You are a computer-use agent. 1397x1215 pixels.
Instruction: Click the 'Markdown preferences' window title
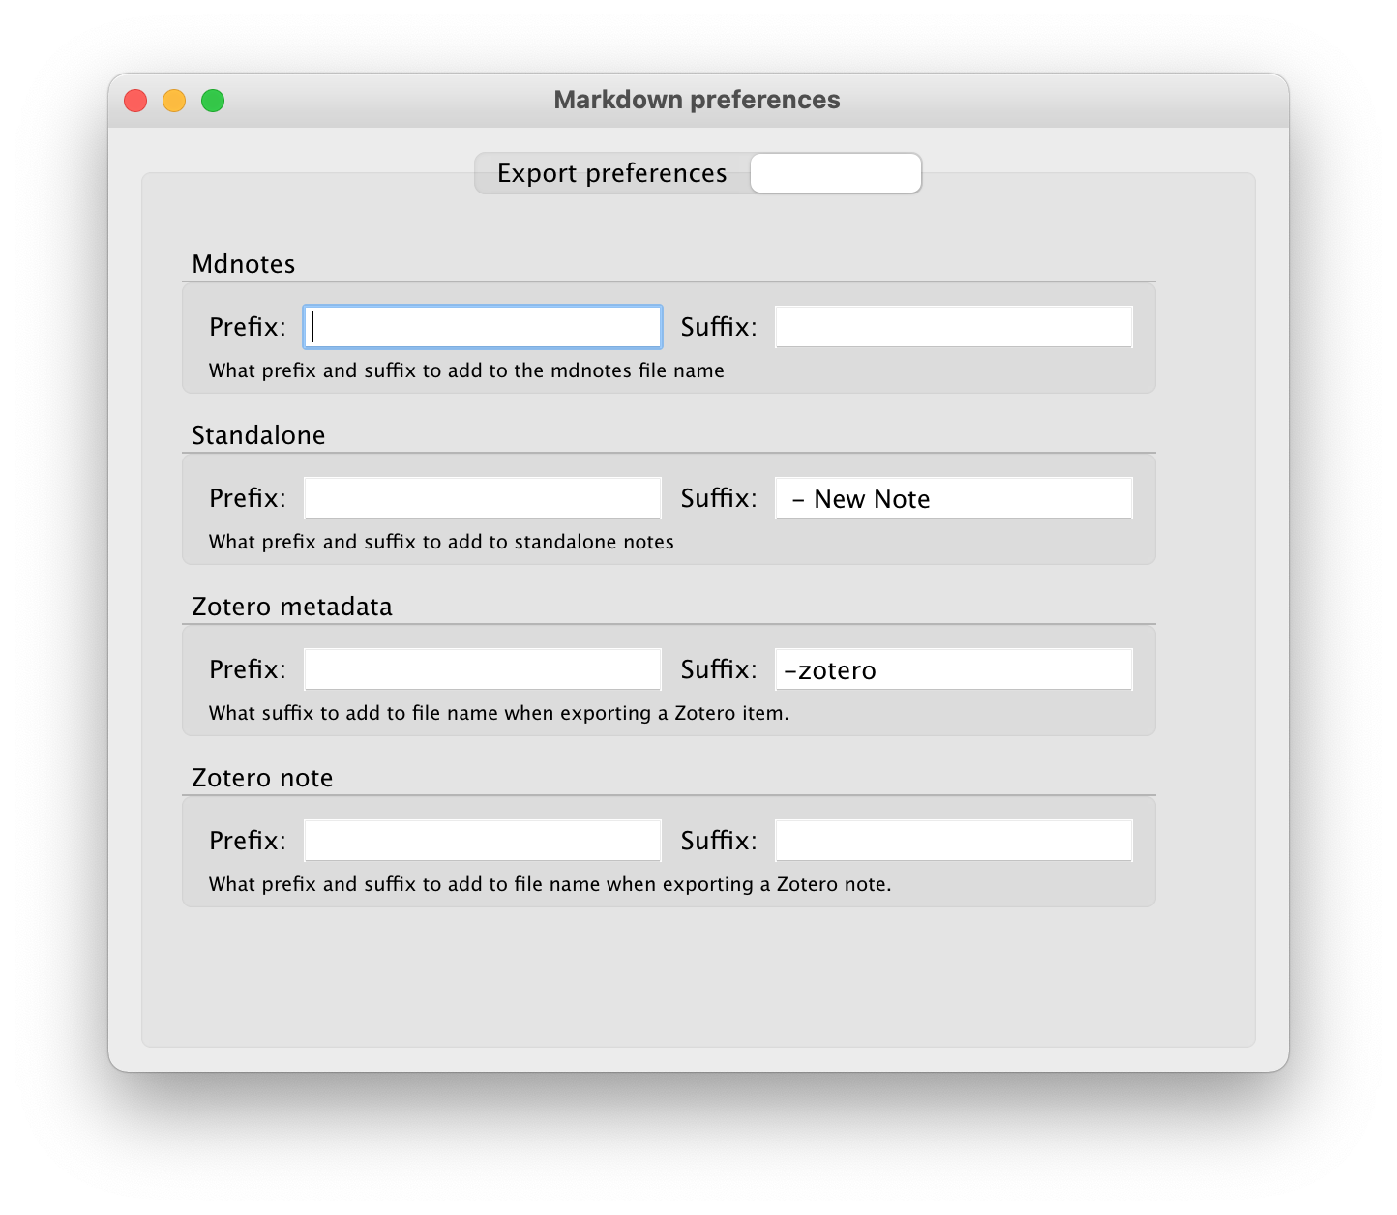tap(697, 100)
